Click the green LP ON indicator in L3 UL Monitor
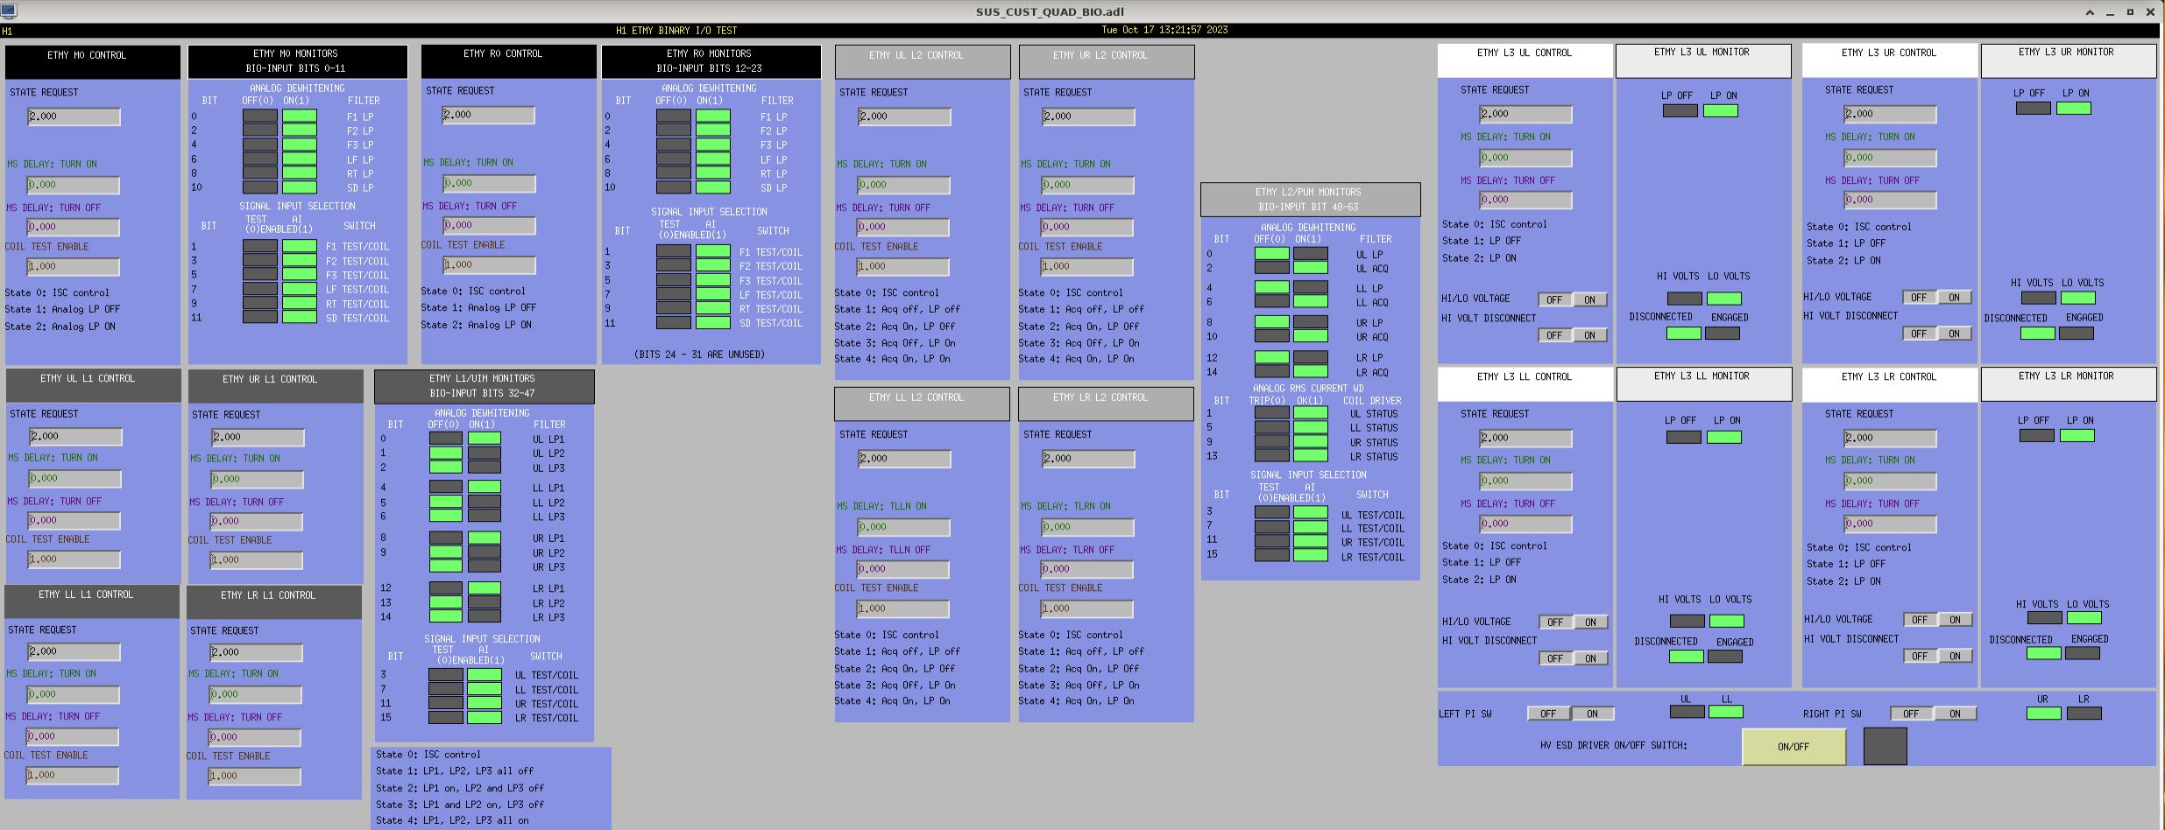2165x830 pixels. point(1720,111)
